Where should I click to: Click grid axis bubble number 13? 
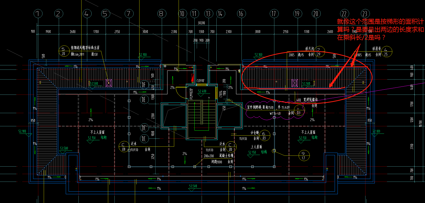[x=209, y=14]
